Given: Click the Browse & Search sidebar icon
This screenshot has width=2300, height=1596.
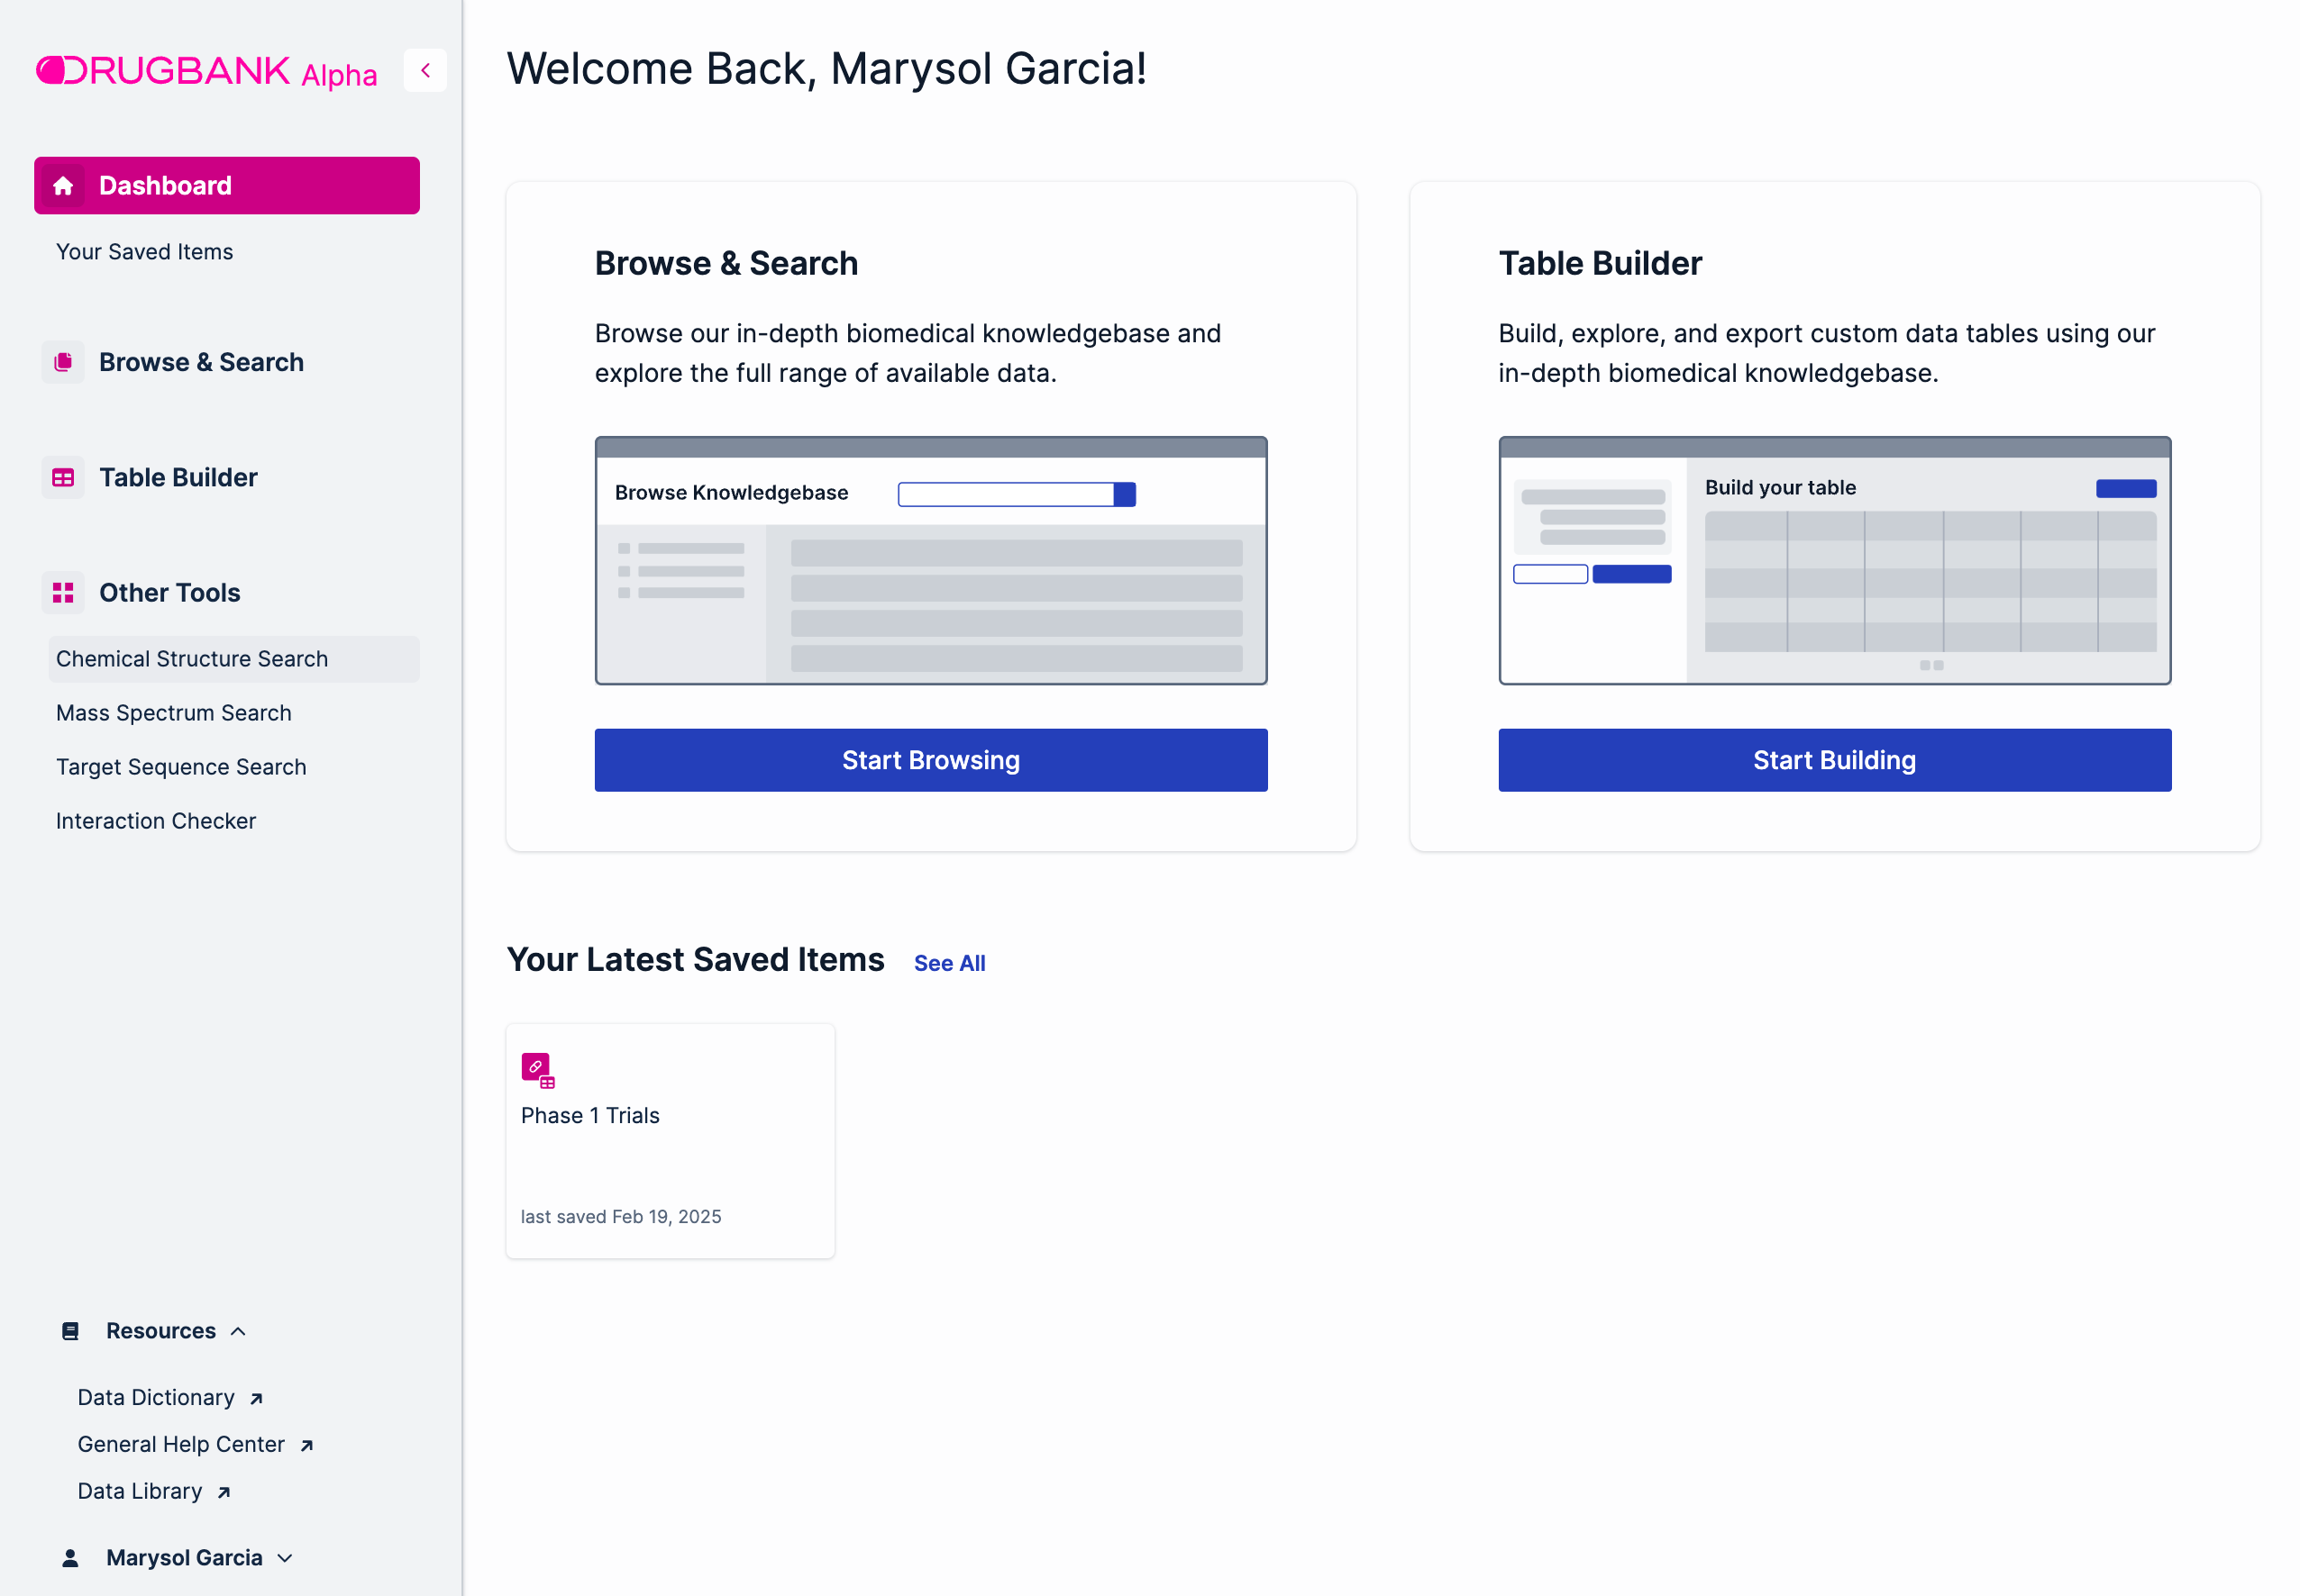Looking at the screenshot, I should pyautogui.click(x=63, y=362).
